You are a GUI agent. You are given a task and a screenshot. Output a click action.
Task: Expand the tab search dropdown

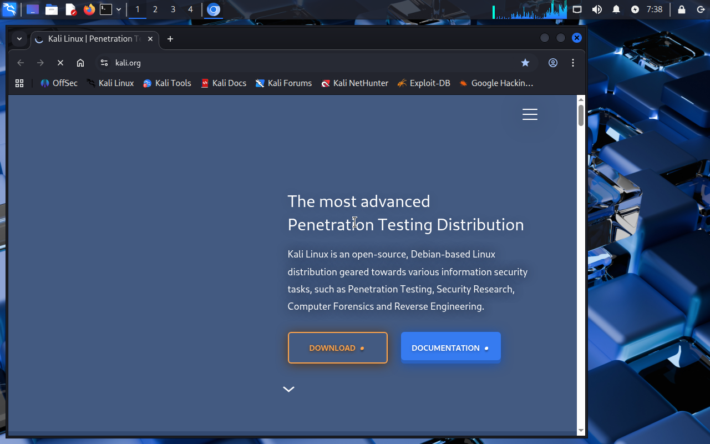coord(19,39)
